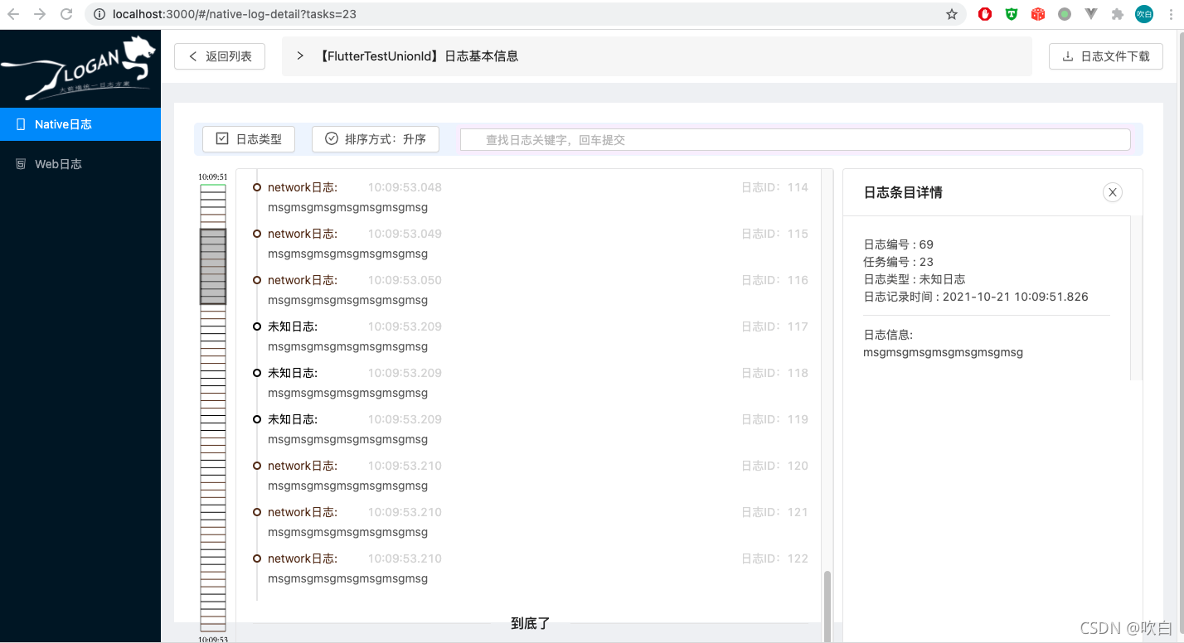
Task: Toggle the orange dot marker on log entry 114
Action: [256, 187]
